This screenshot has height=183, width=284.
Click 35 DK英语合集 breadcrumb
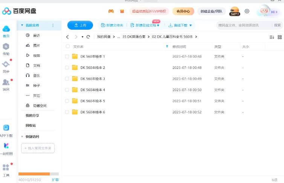134,37
